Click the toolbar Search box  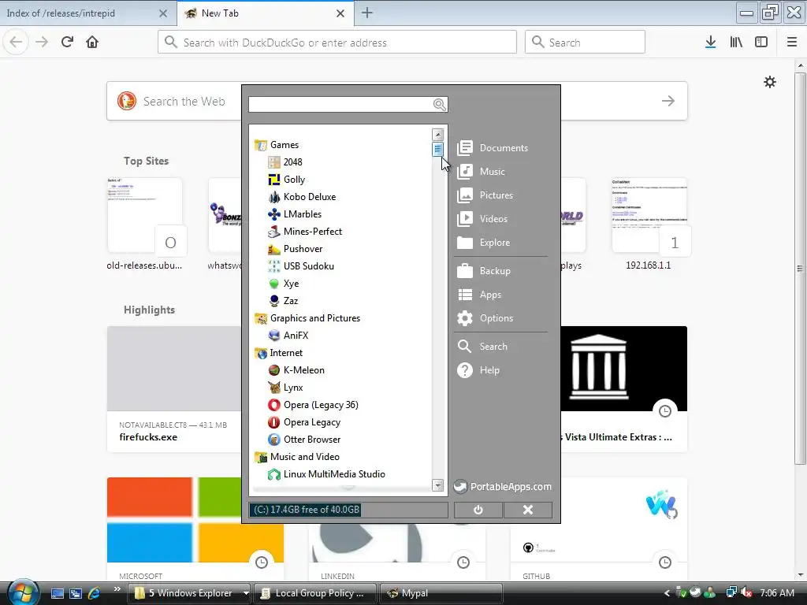[x=585, y=43]
